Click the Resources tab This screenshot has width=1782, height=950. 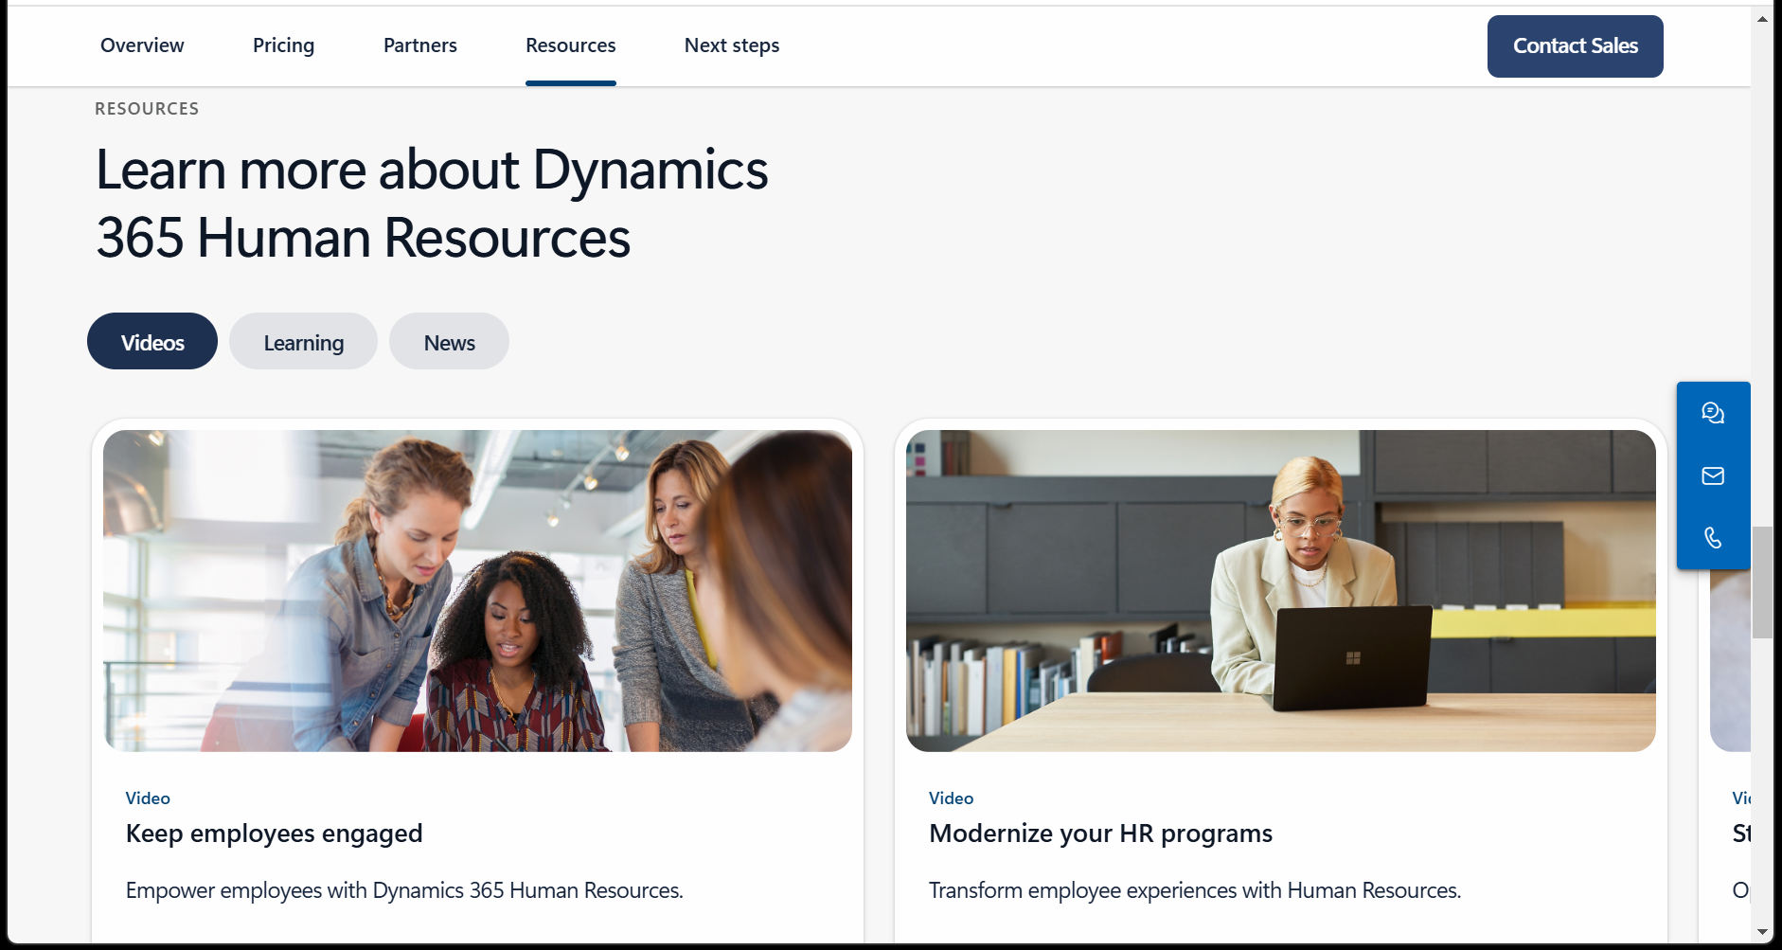570,45
